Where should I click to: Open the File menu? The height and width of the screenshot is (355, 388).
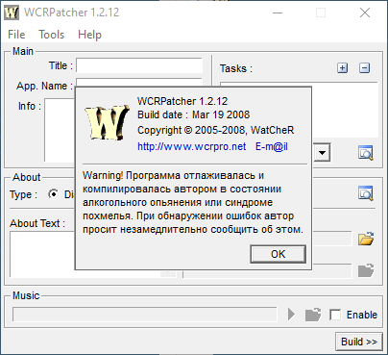16,35
